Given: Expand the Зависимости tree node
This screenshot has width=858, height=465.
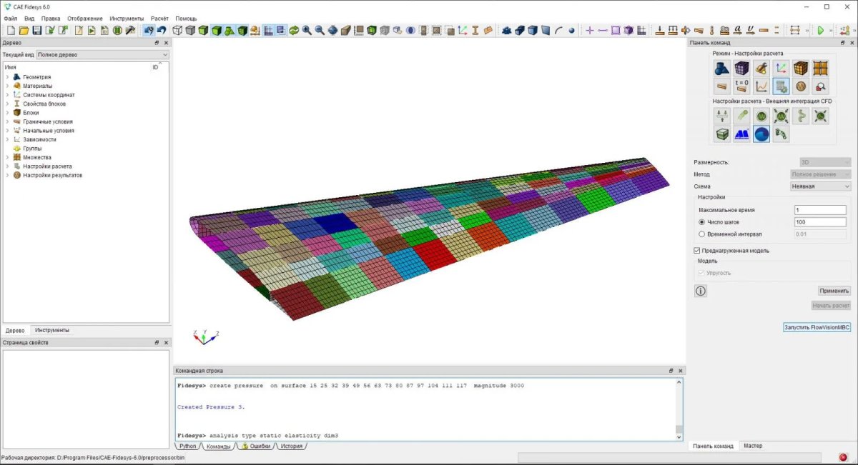Looking at the screenshot, I should 8,139.
